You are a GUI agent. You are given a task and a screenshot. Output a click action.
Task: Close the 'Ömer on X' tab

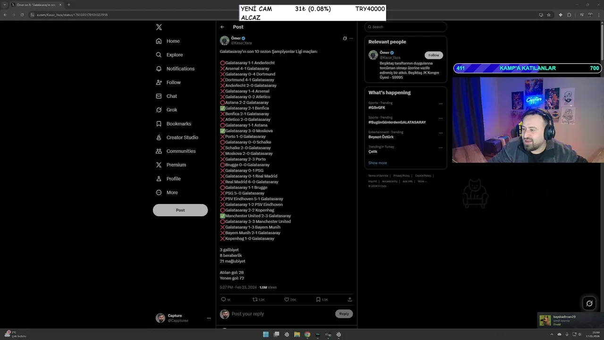pyautogui.click(x=60, y=5)
